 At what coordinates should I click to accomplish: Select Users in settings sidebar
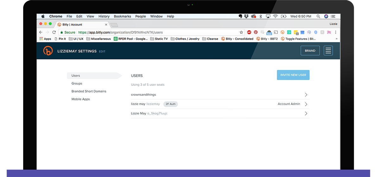click(x=94, y=76)
